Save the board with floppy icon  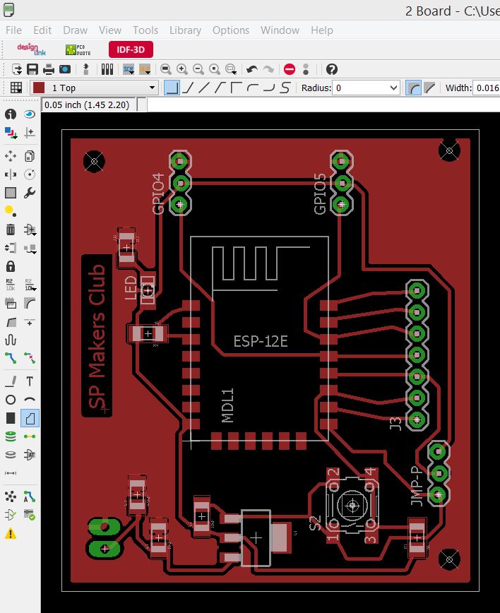point(32,70)
